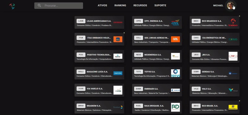
Task: Focus the Procurar search field
Action: tap(59, 6)
